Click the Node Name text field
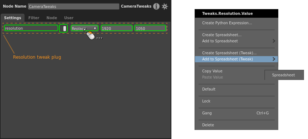308x139 pixels. coord(74,7)
